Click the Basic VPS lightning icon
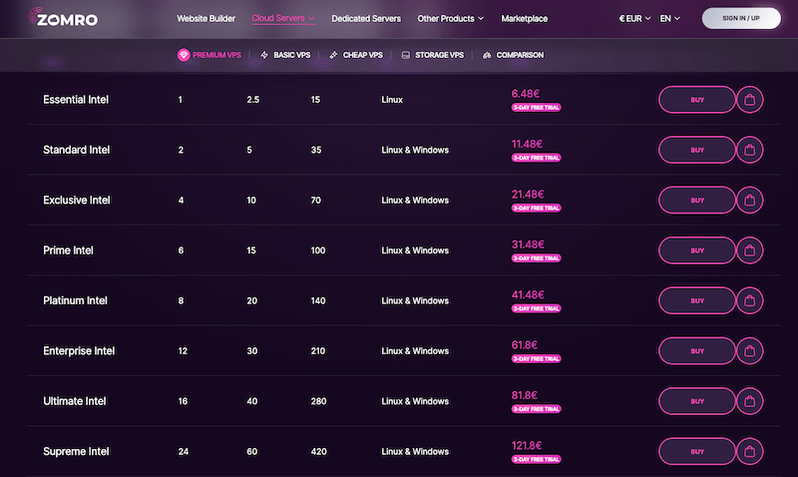The width and height of the screenshot is (798, 477). coord(264,55)
